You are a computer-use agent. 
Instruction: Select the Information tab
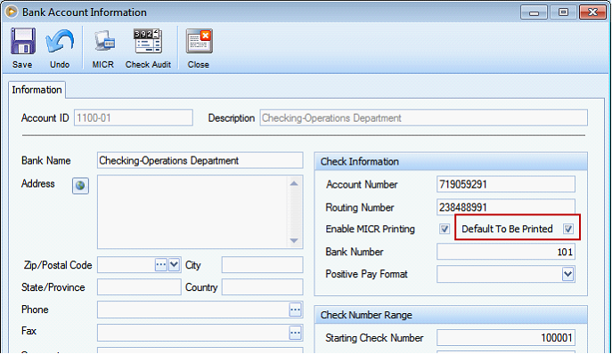[37, 90]
